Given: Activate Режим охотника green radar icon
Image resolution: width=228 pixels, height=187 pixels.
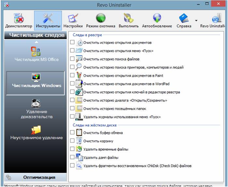Looking at the screenshot, I should (x=101, y=20).
